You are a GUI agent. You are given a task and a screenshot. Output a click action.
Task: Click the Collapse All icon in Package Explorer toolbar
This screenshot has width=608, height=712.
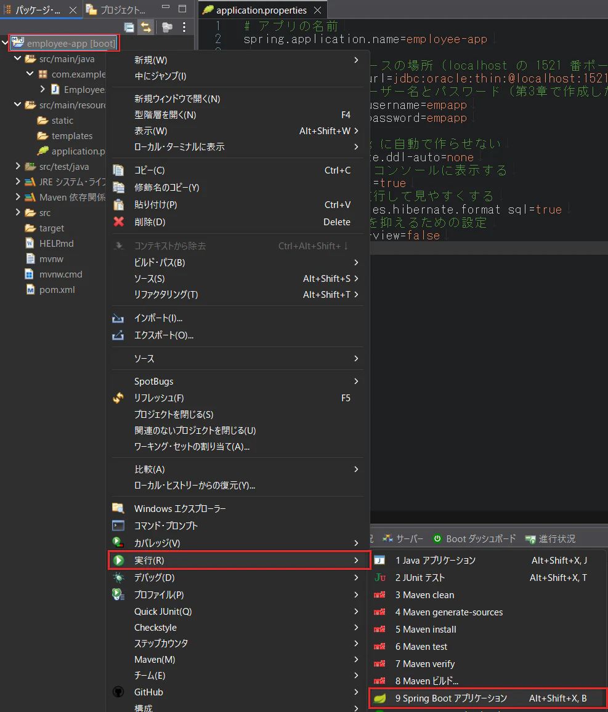(129, 27)
